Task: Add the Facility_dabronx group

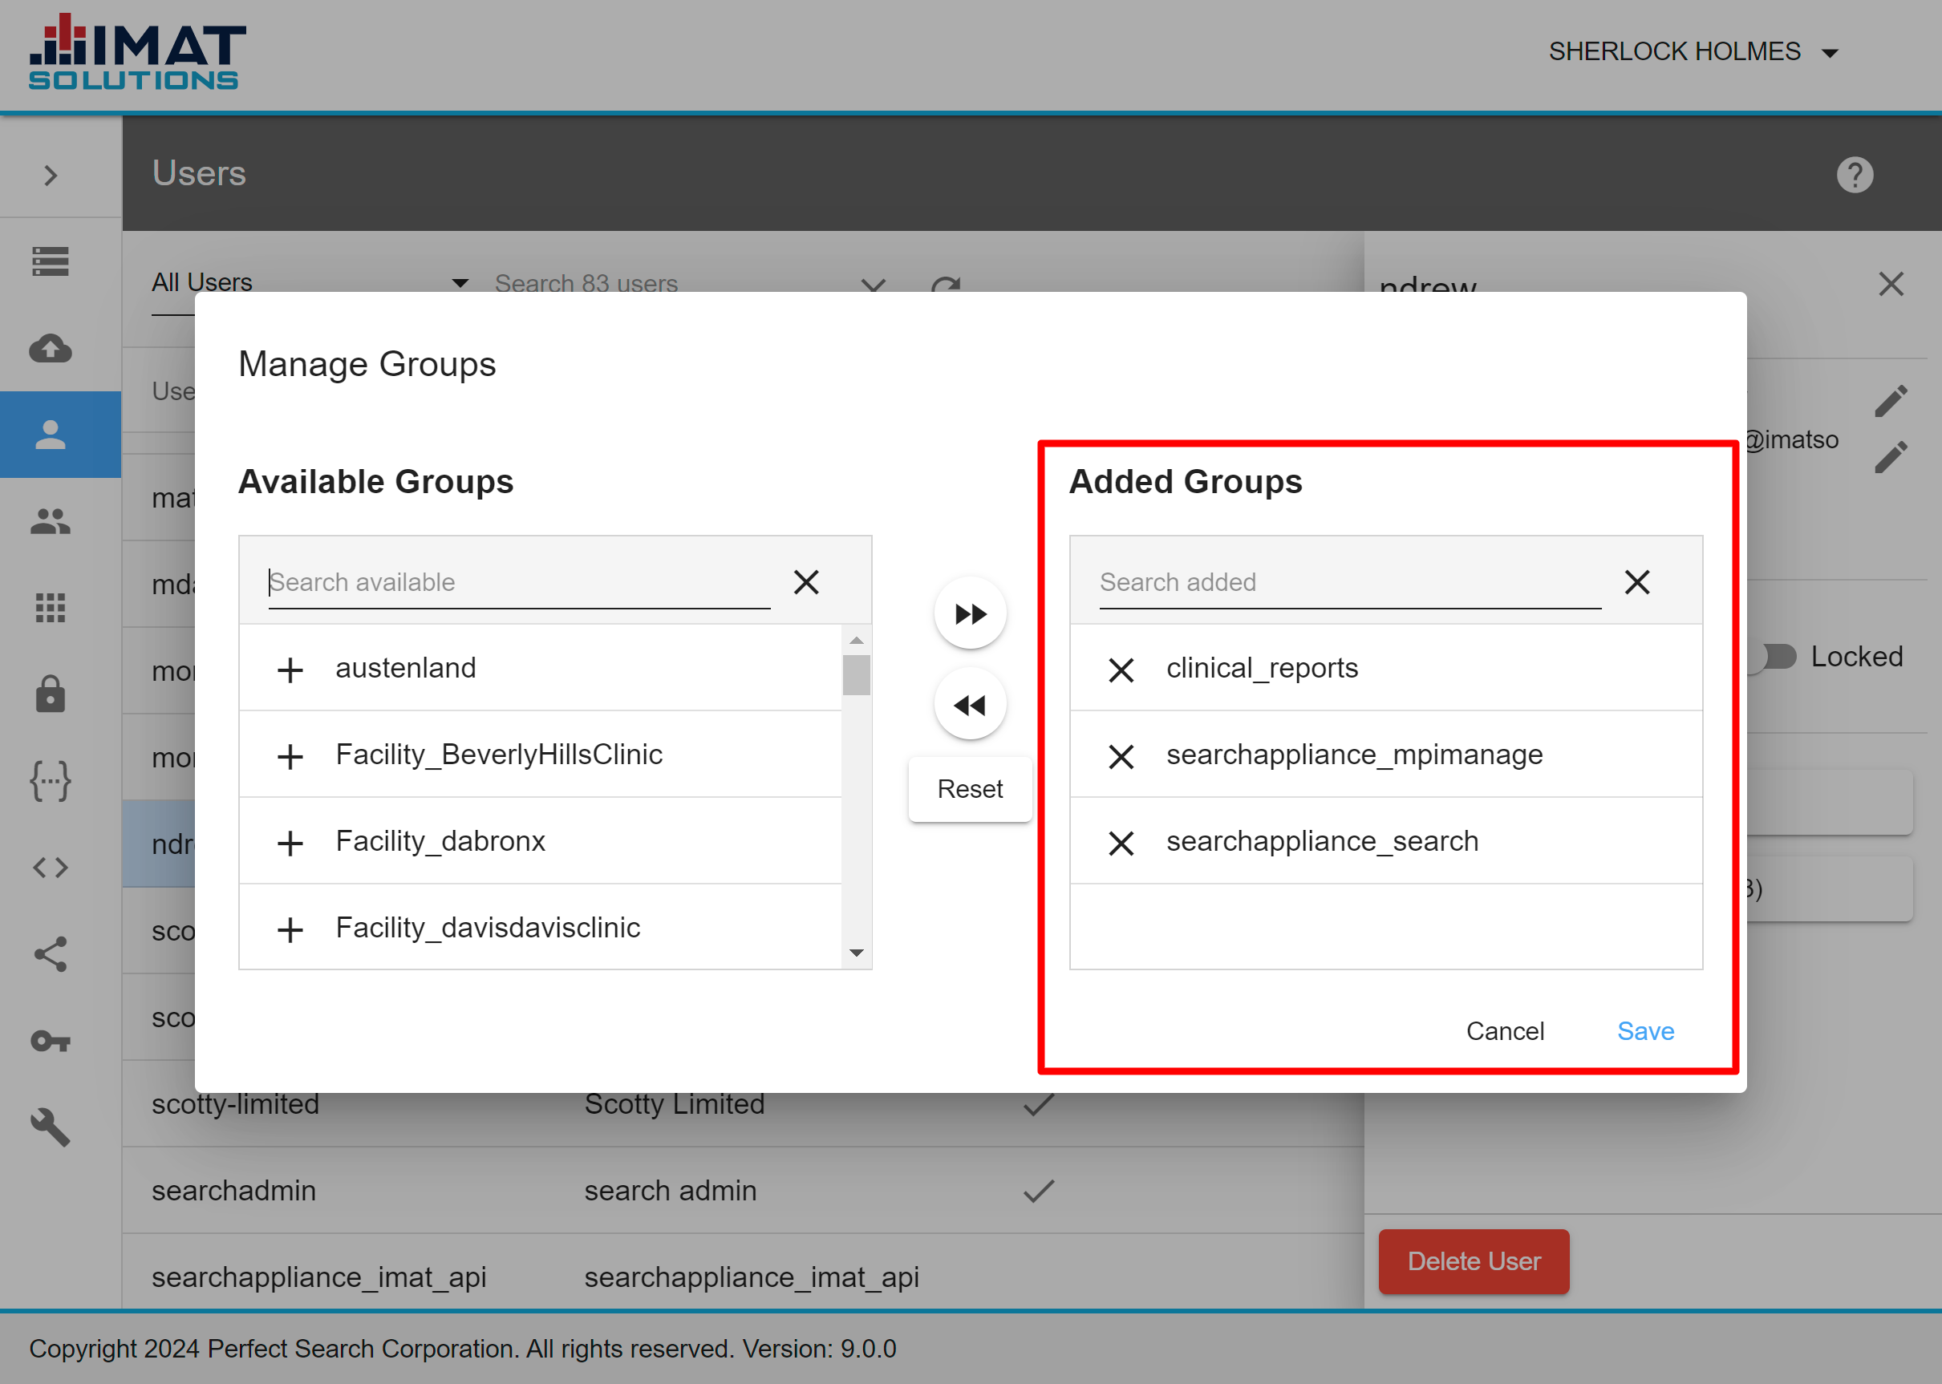Action: click(x=290, y=843)
